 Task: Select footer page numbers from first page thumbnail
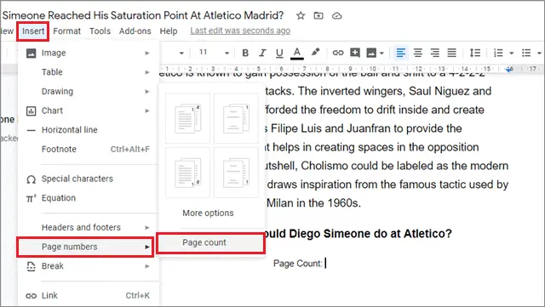pos(187,173)
